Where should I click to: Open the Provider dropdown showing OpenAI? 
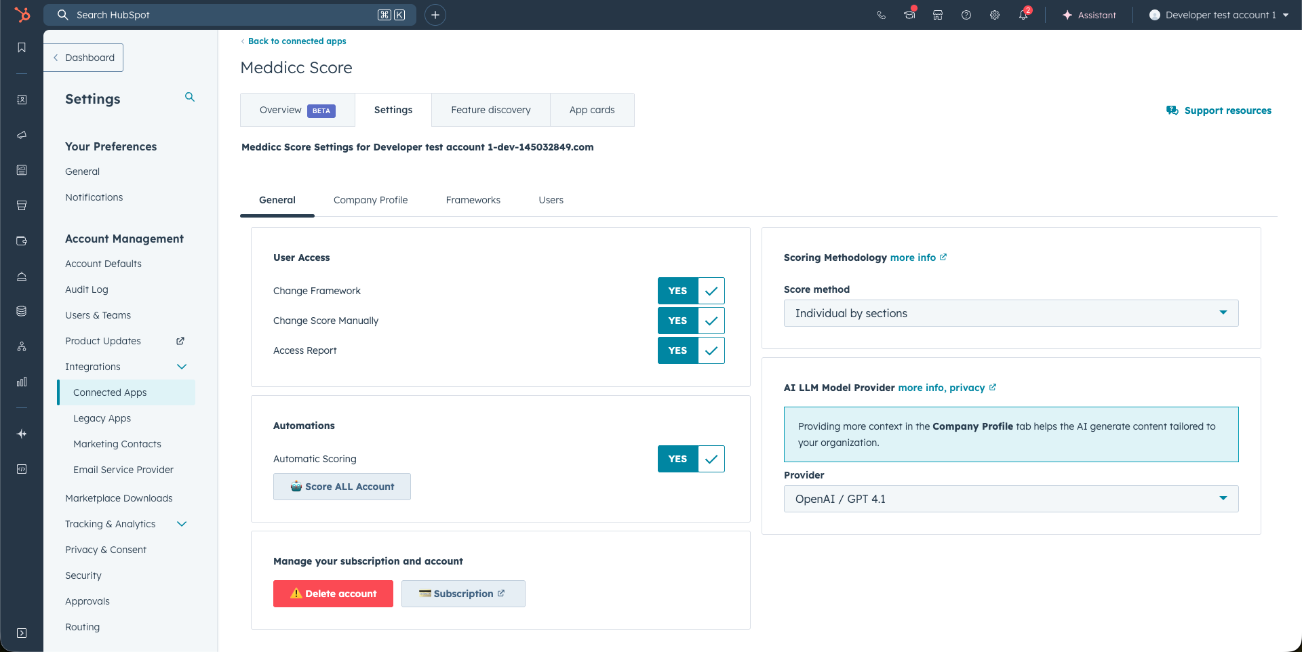(x=1010, y=499)
